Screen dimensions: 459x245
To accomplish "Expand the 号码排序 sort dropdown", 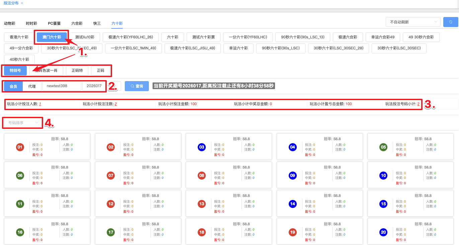I will 23,123.
